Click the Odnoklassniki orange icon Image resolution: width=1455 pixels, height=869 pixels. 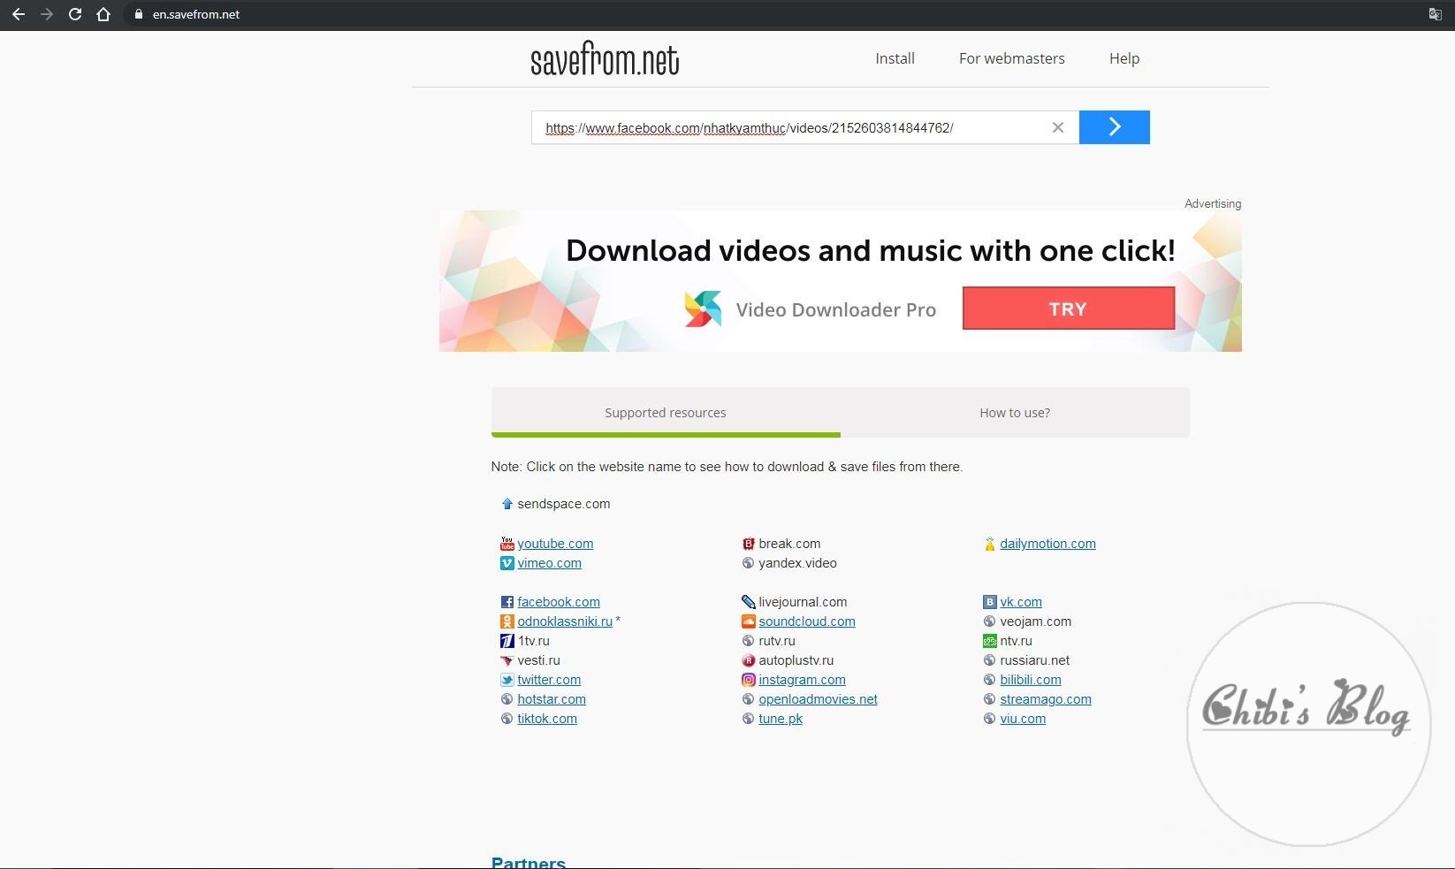pyautogui.click(x=507, y=621)
